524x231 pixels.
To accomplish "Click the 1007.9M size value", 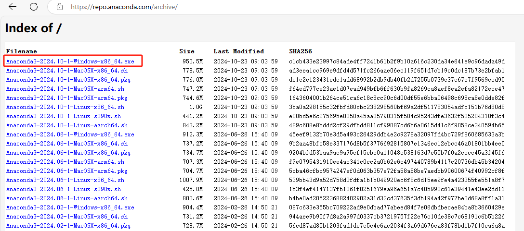I will (x=191, y=180).
